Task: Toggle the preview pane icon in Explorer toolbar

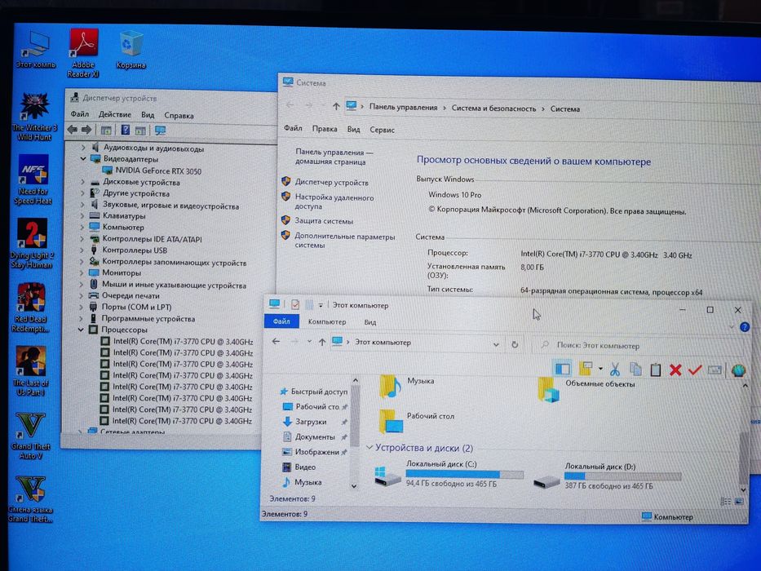Action: 563,369
